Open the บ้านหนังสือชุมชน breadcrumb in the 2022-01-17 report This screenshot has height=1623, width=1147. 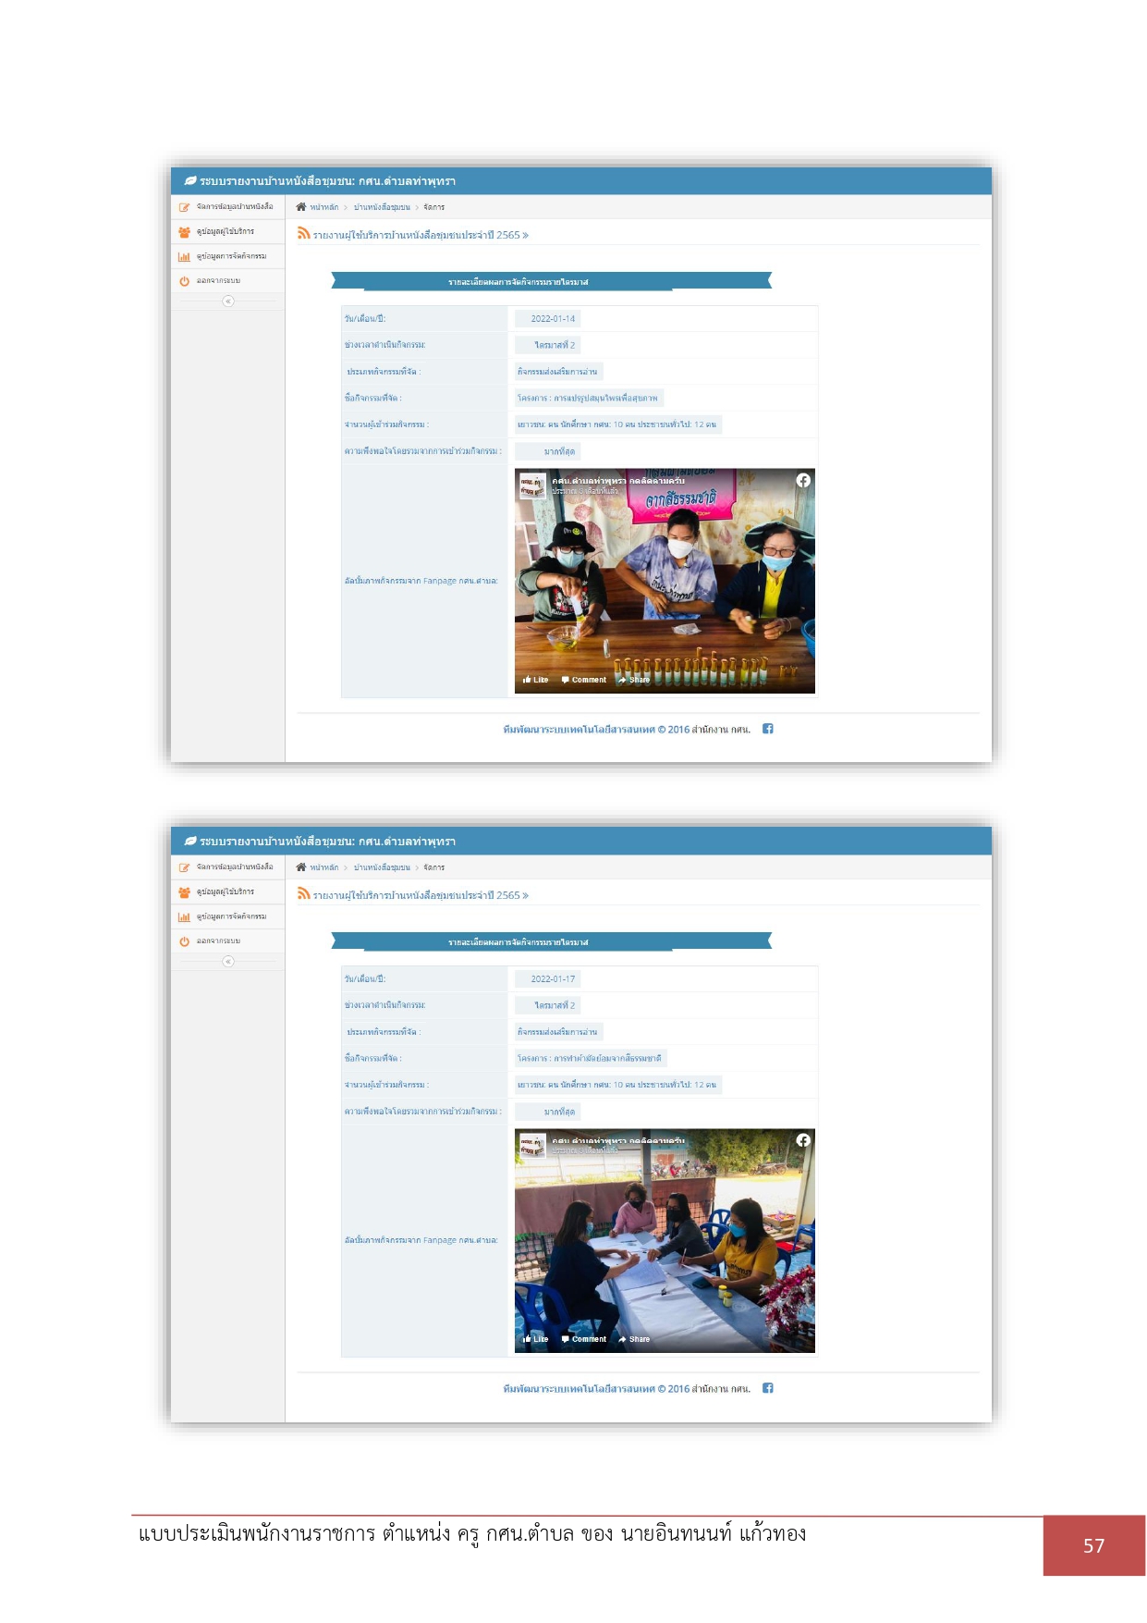382,867
